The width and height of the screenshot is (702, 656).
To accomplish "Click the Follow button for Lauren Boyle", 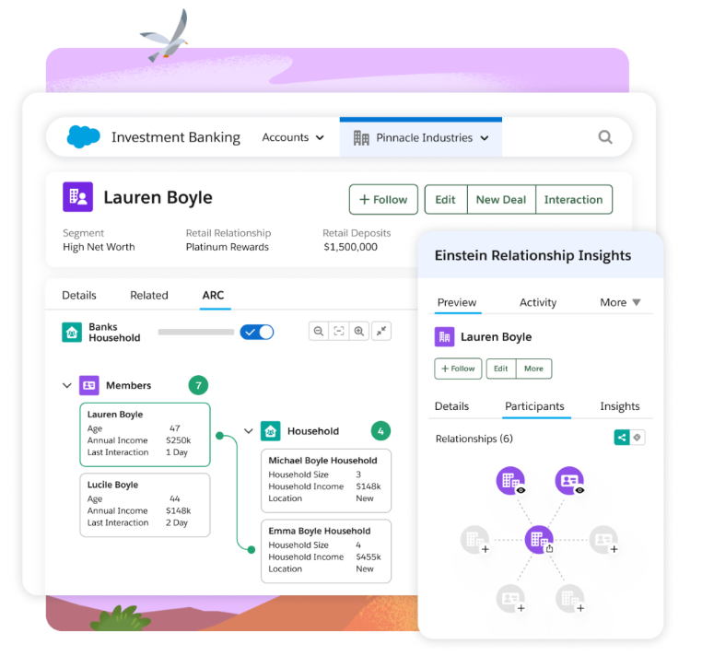I will coord(383,200).
